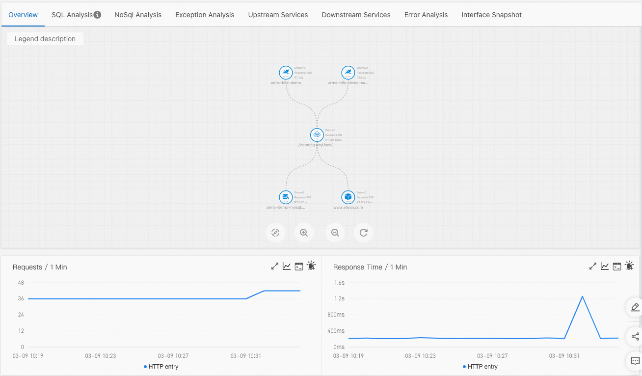Toggle HTTP entry legend in Response Time chart
The image size is (642, 376).
coord(480,367)
